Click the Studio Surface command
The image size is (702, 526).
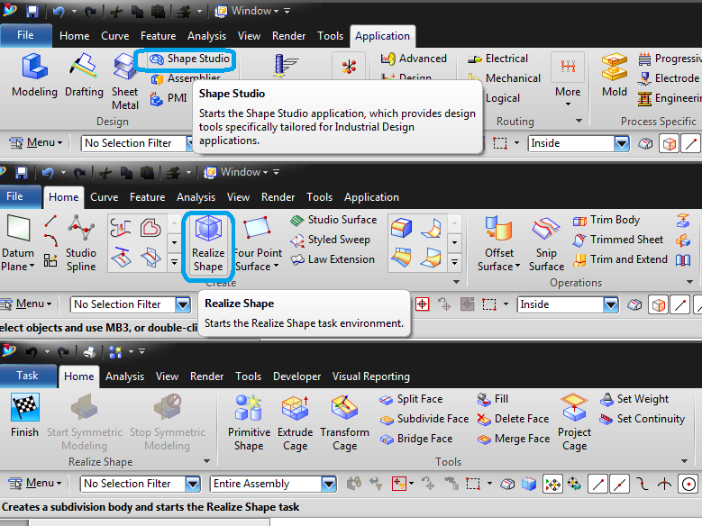click(x=333, y=220)
